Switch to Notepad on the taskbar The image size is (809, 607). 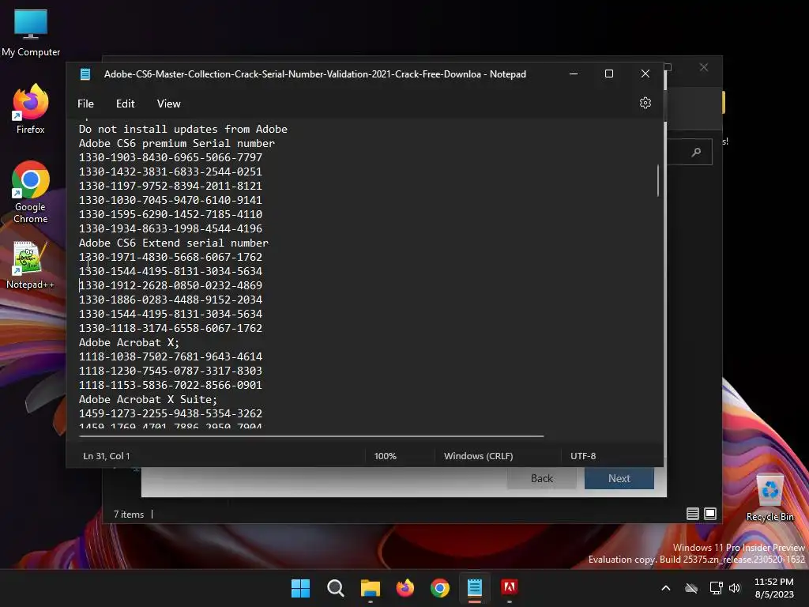coord(475,588)
